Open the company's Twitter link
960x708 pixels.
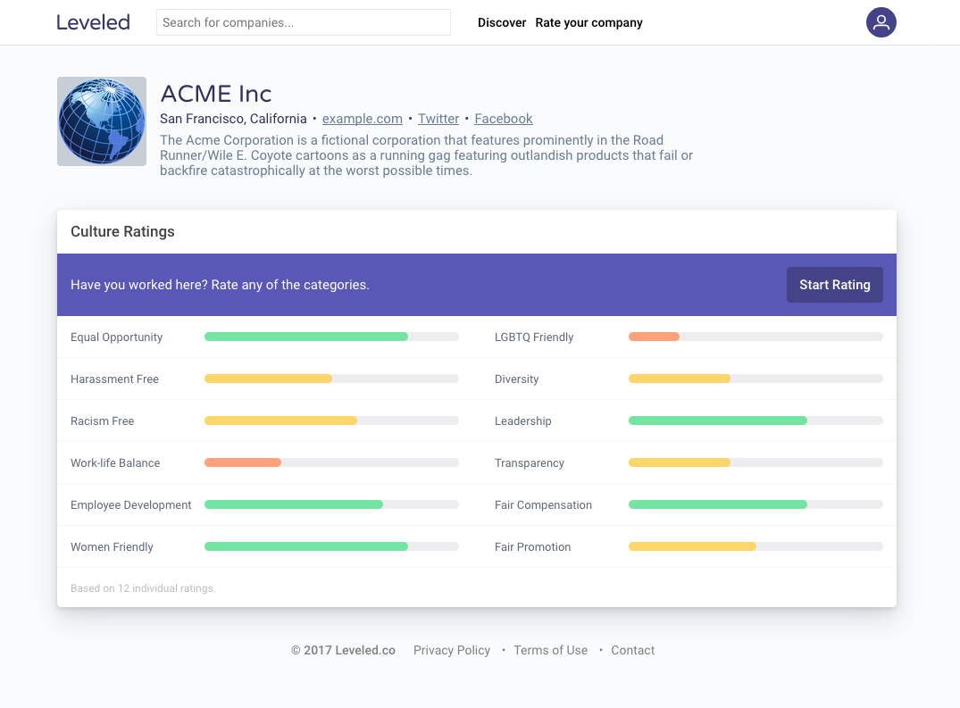click(438, 119)
